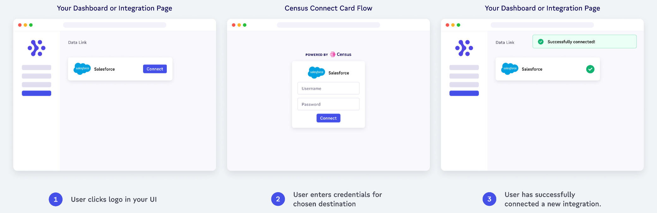Click the green check badge on the Salesforce card
Image resolution: width=657 pixels, height=213 pixels.
(x=590, y=69)
